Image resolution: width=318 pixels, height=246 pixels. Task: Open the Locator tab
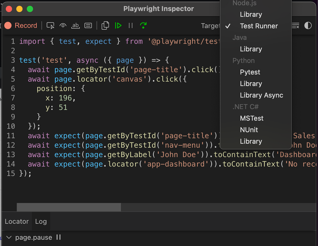(x=17, y=221)
